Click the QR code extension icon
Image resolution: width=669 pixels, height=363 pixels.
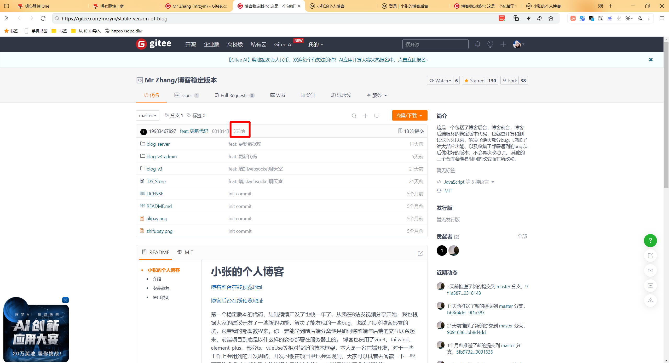601,18
